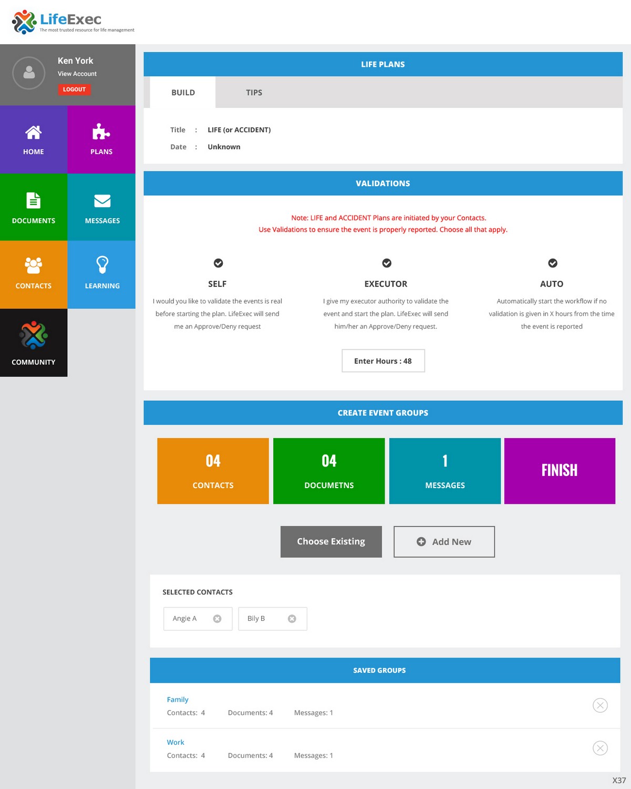The image size is (631, 789).
Task: Click the Choose Existing button
Action: point(331,542)
